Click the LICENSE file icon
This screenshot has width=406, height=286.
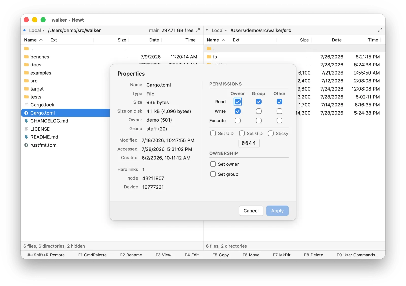[26, 129]
